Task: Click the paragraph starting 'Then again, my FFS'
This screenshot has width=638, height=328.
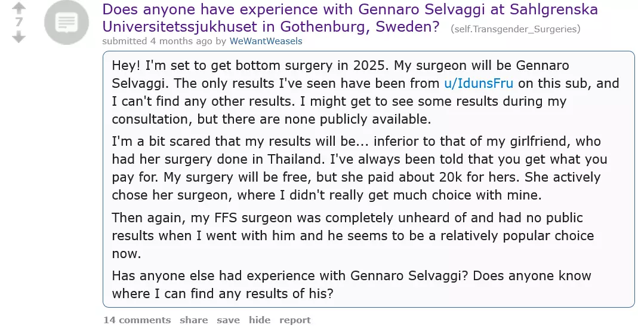Action: [353, 235]
